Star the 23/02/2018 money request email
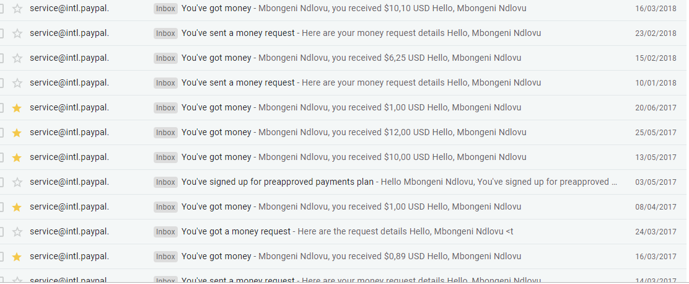The width and height of the screenshot is (689, 284). [17, 33]
